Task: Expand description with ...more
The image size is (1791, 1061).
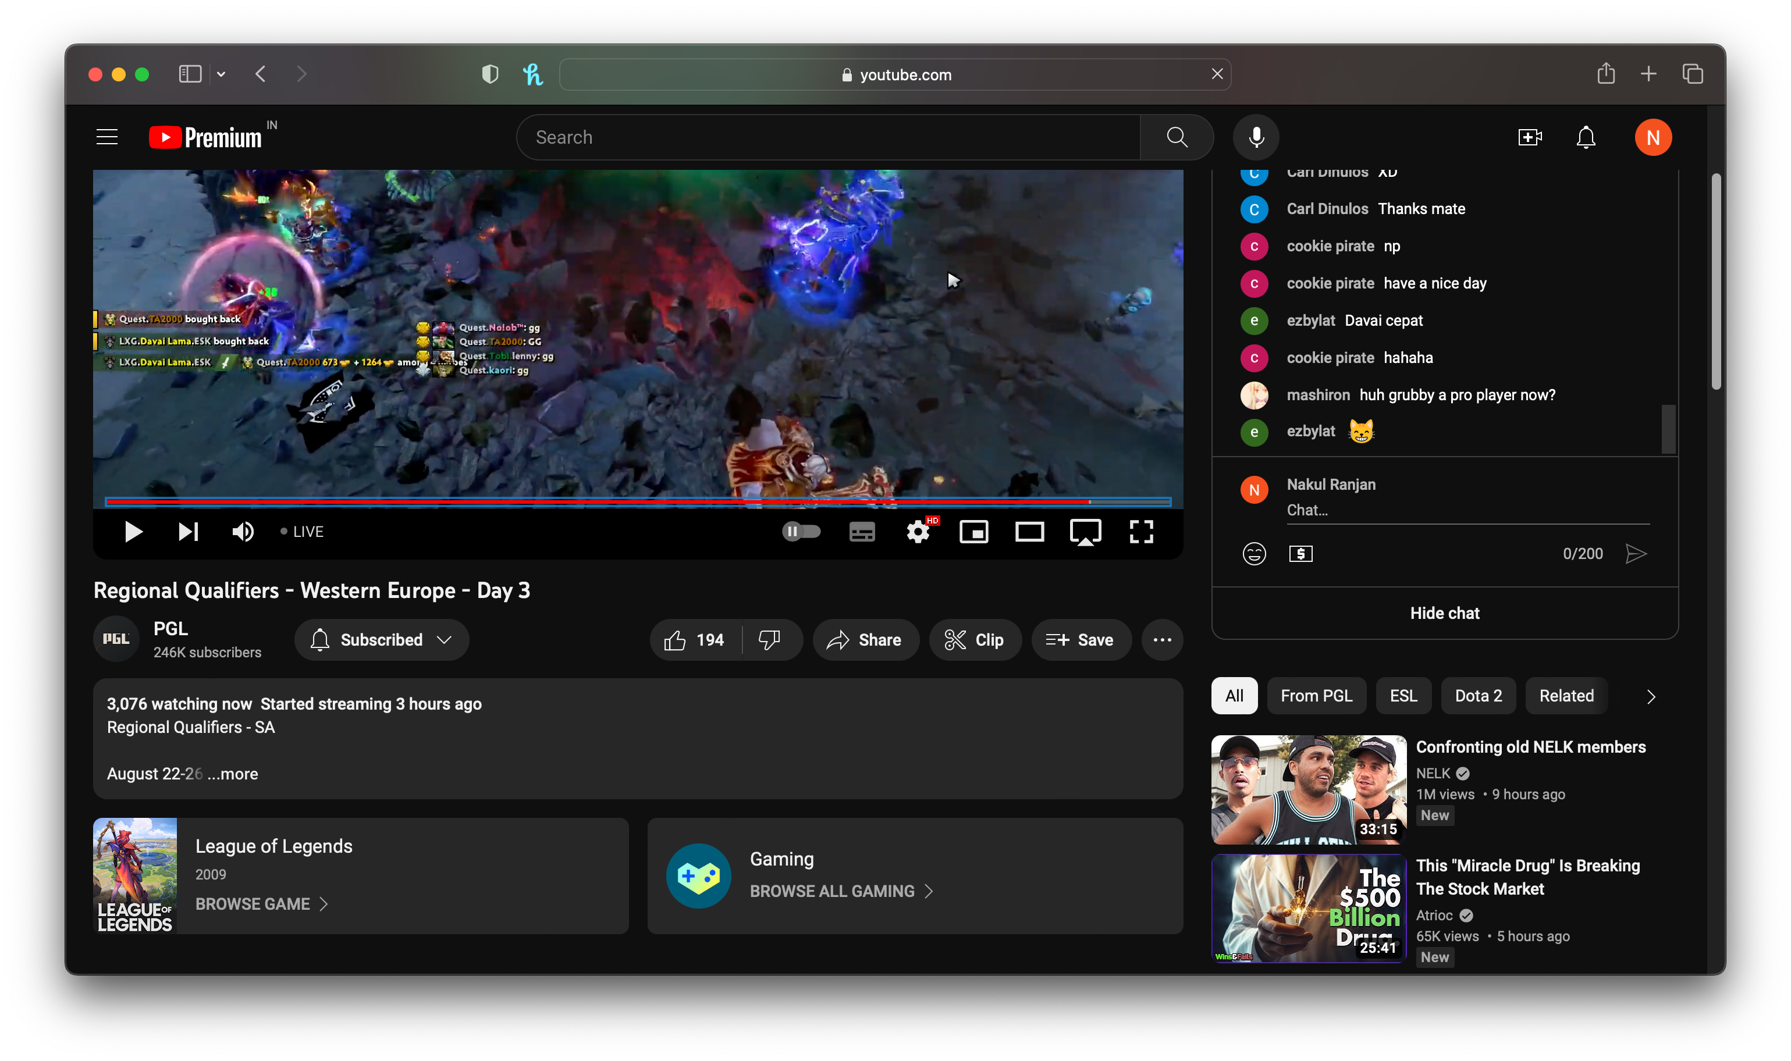Action: (233, 774)
